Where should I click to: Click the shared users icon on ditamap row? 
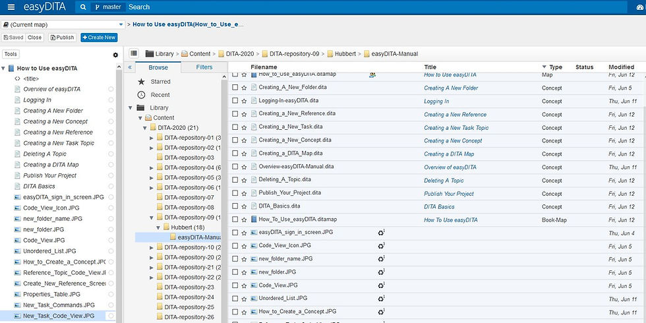[x=372, y=75]
